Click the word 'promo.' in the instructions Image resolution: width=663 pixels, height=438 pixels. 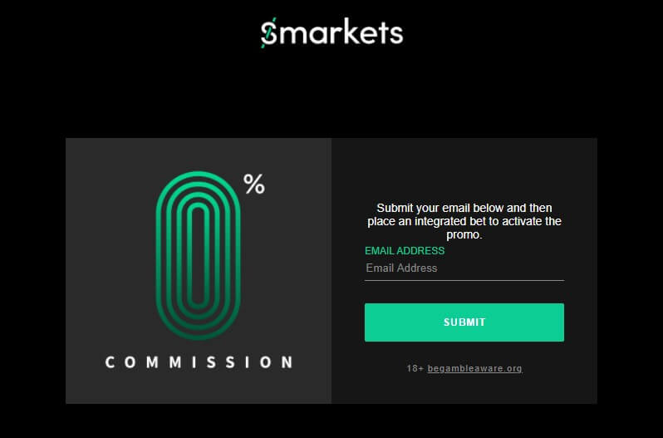tap(464, 234)
